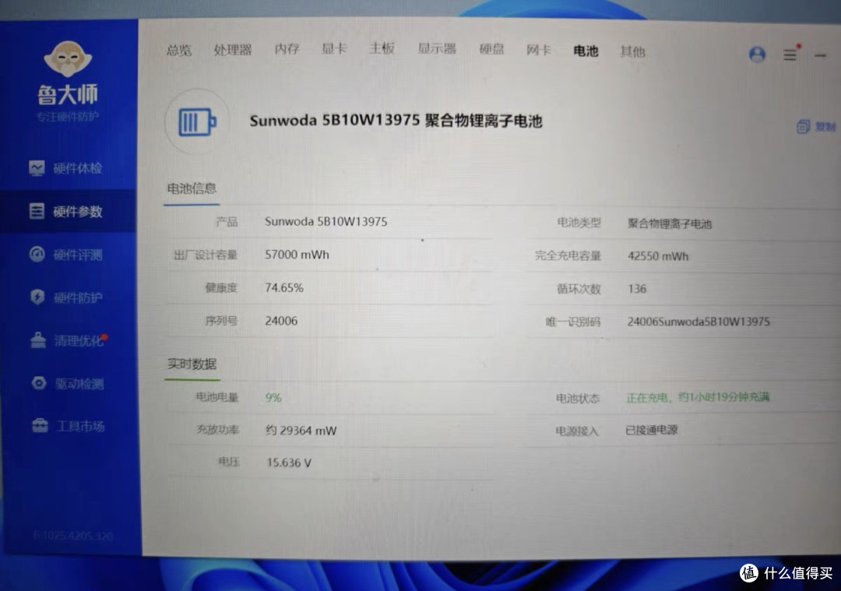
Task: Click the 42550 mWh full charge value
Action: tap(658, 256)
